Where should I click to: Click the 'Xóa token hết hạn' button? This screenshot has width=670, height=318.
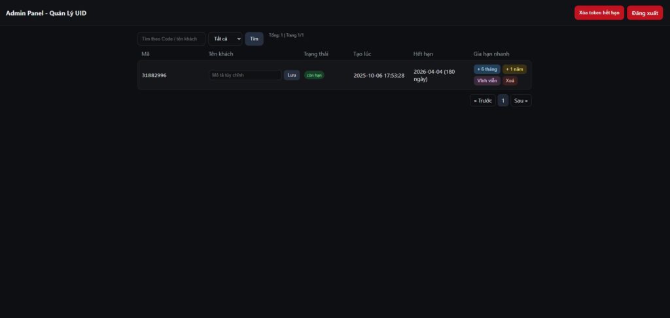[x=599, y=13]
